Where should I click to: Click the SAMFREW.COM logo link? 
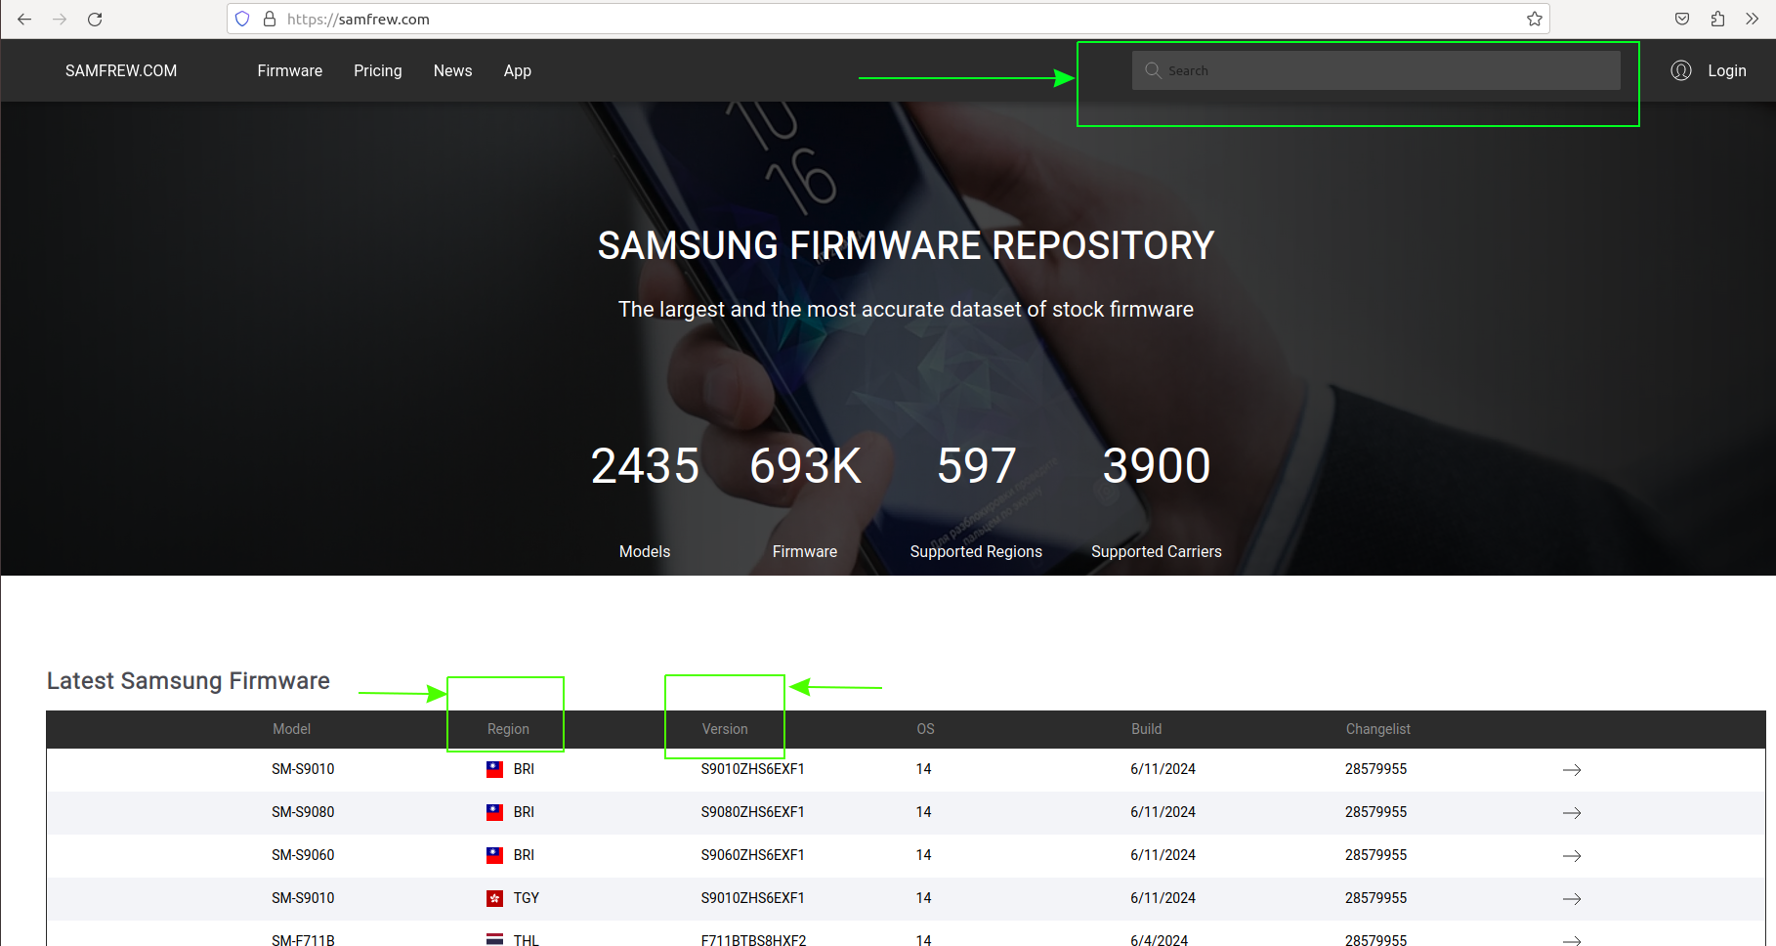121,70
